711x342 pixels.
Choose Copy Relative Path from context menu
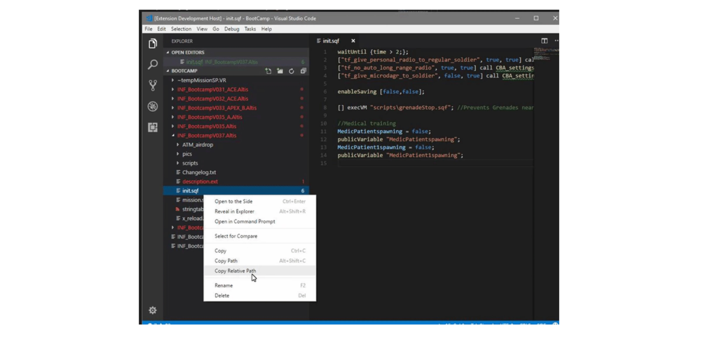(235, 271)
